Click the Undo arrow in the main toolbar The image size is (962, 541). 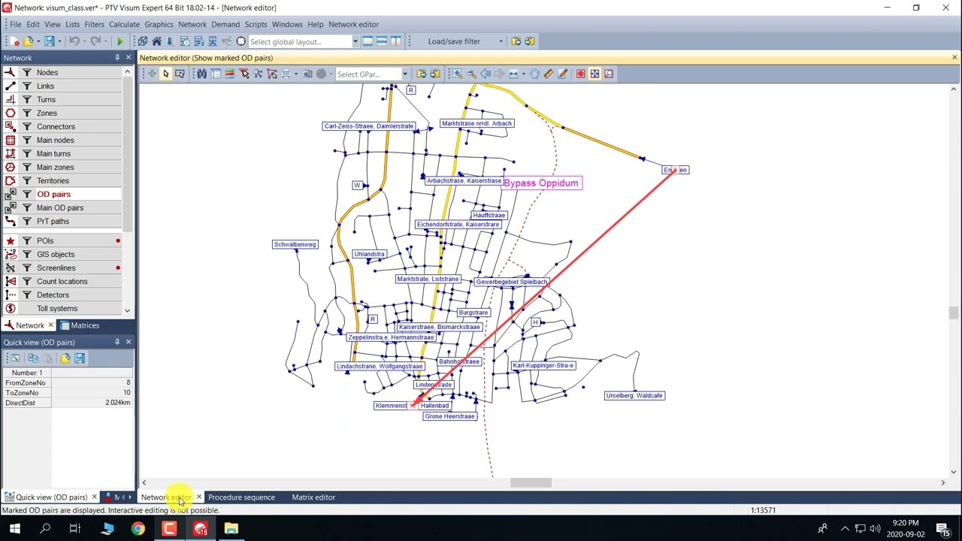coord(74,41)
